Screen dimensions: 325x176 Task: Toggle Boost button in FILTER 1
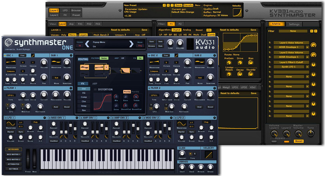[x=67, y=107]
